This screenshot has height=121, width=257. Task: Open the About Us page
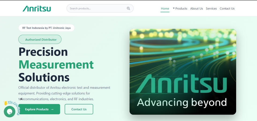(x=196, y=9)
